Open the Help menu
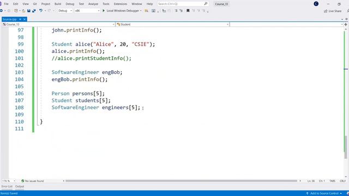The image size is (349, 196). point(149,4)
